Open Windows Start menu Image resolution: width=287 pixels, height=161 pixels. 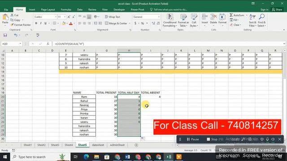5,157
